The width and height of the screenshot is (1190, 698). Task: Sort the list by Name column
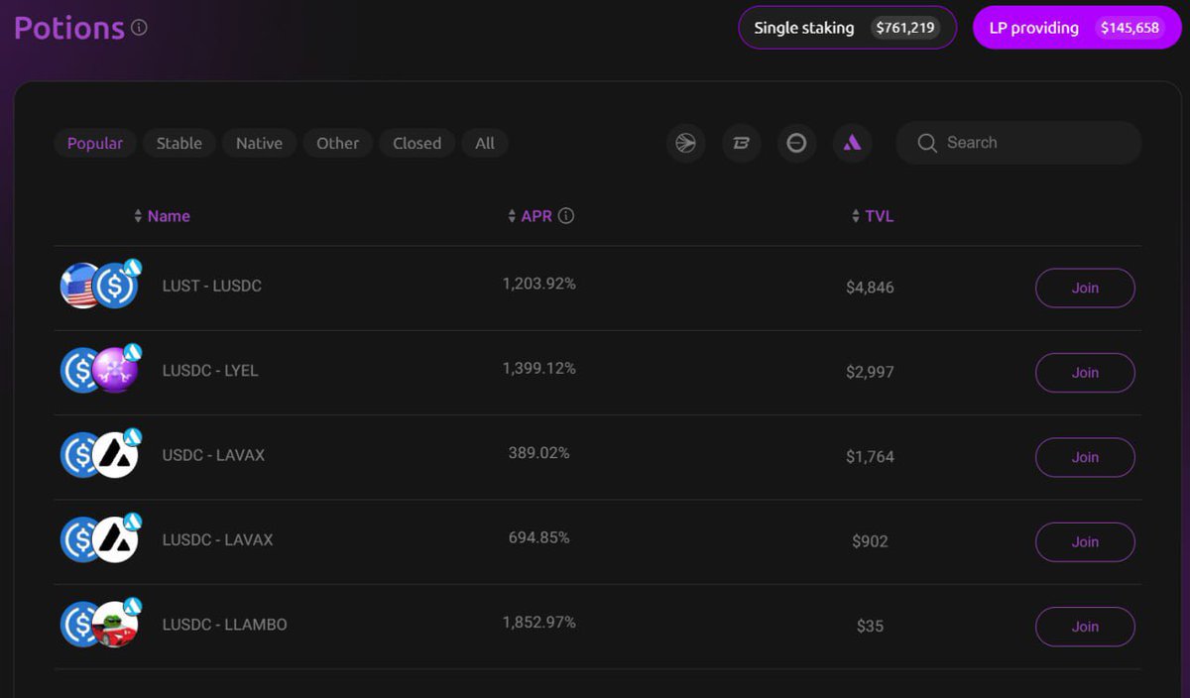pyautogui.click(x=162, y=216)
